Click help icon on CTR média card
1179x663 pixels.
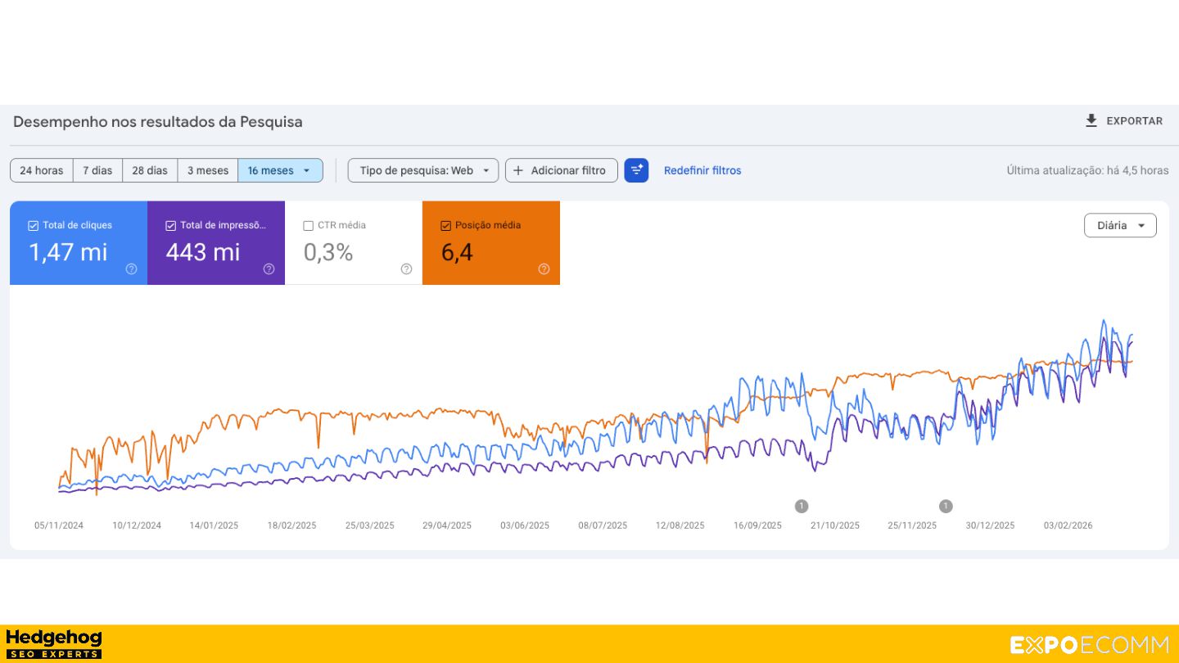tap(406, 268)
